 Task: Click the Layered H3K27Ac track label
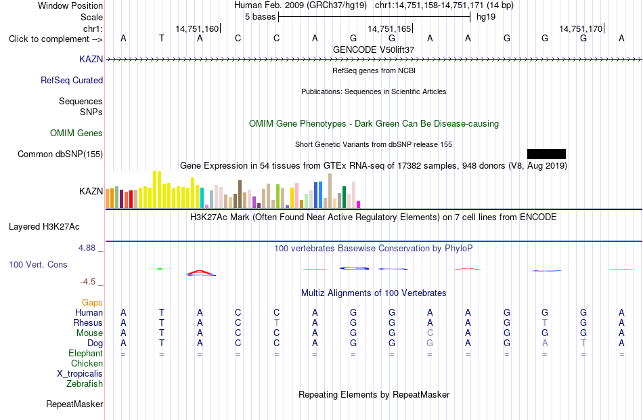coord(44,227)
